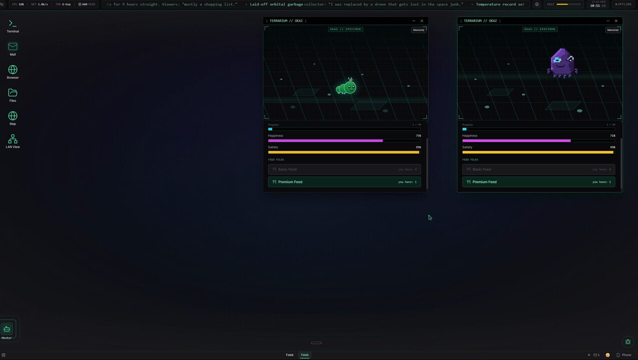Click the 'OKAZ // SPECIMEN' label in the left Terrarium
The width and height of the screenshot is (638, 360).
point(345,29)
